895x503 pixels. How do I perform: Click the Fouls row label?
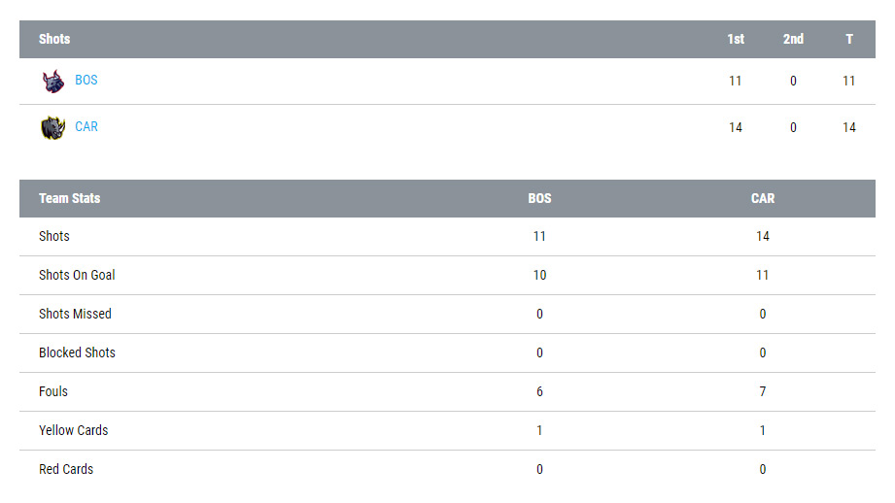pos(53,391)
